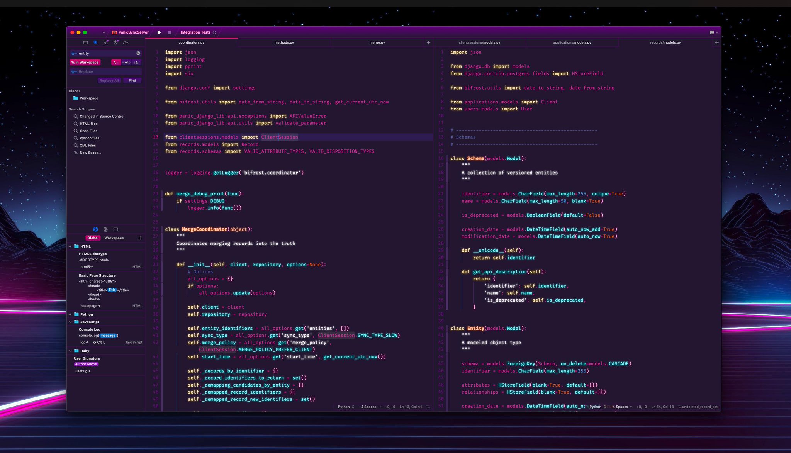Viewport: 791px width, 453px height.
Task: Click the 'In Workspace' scope button
Action: pos(85,63)
